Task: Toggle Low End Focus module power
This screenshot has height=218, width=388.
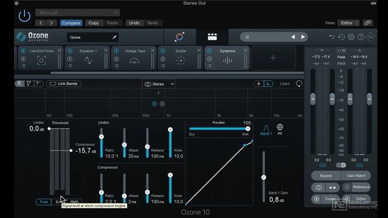Action: click(x=23, y=51)
